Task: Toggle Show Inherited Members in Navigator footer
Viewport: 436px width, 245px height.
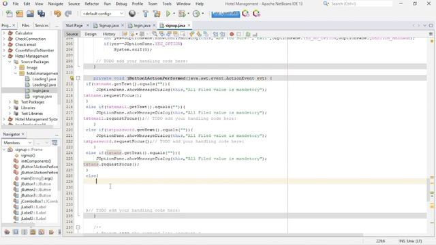Action: tap(7, 231)
